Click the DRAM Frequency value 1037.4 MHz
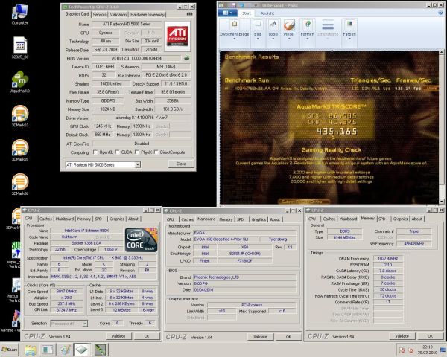Viewport: 447px width, 357px height. 387,258
